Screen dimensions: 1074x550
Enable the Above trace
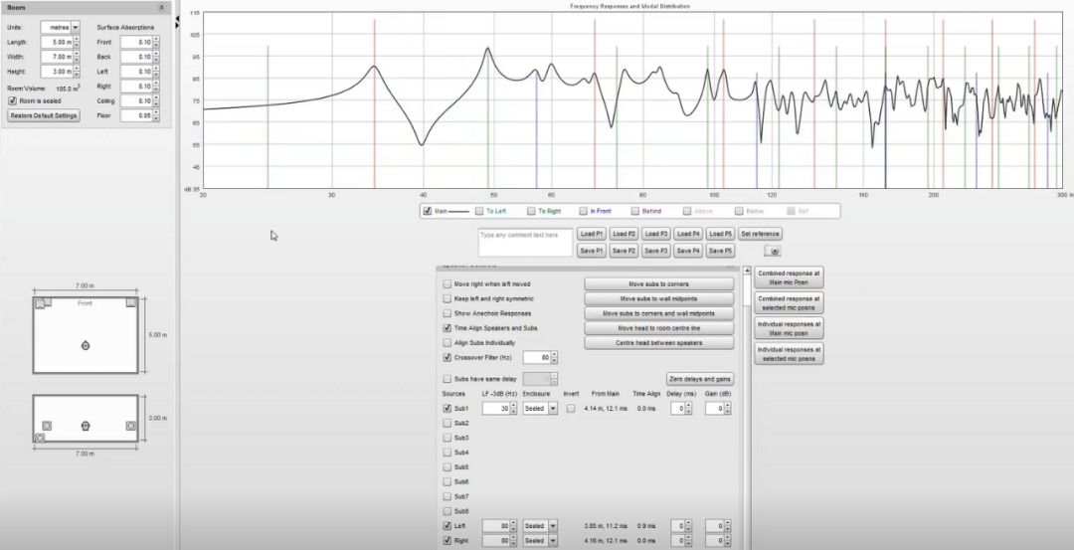687,211
